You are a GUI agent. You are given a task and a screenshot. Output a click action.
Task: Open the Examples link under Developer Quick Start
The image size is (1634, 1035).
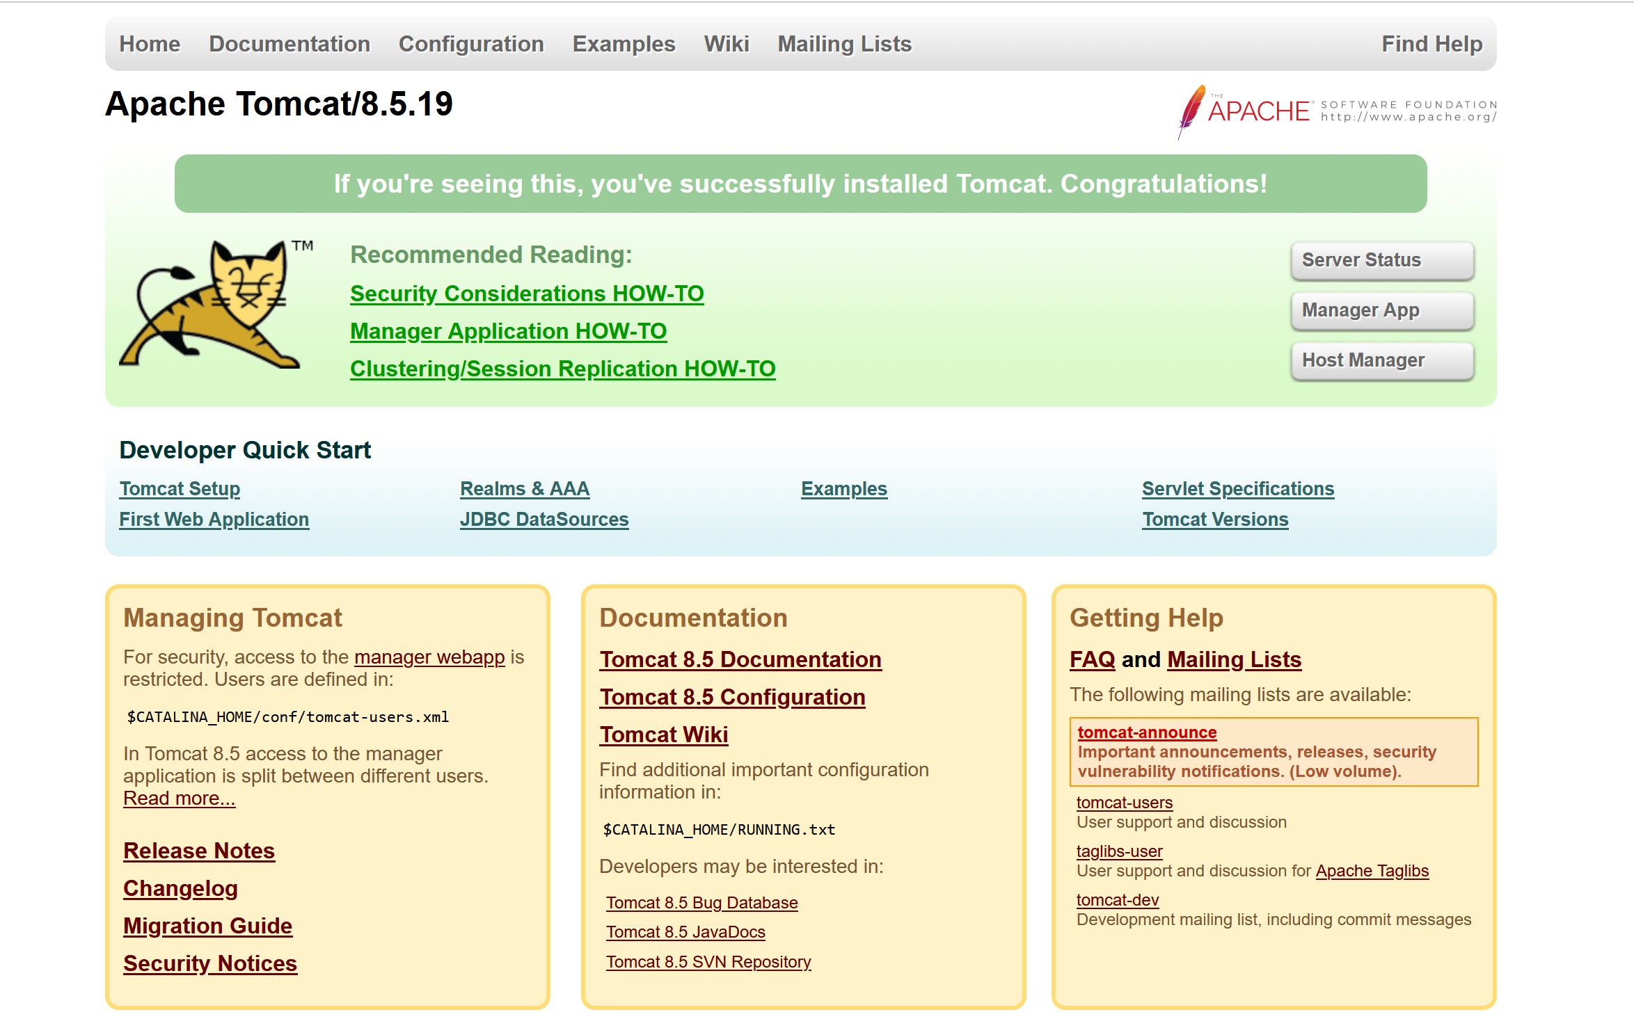click(844, 489)
